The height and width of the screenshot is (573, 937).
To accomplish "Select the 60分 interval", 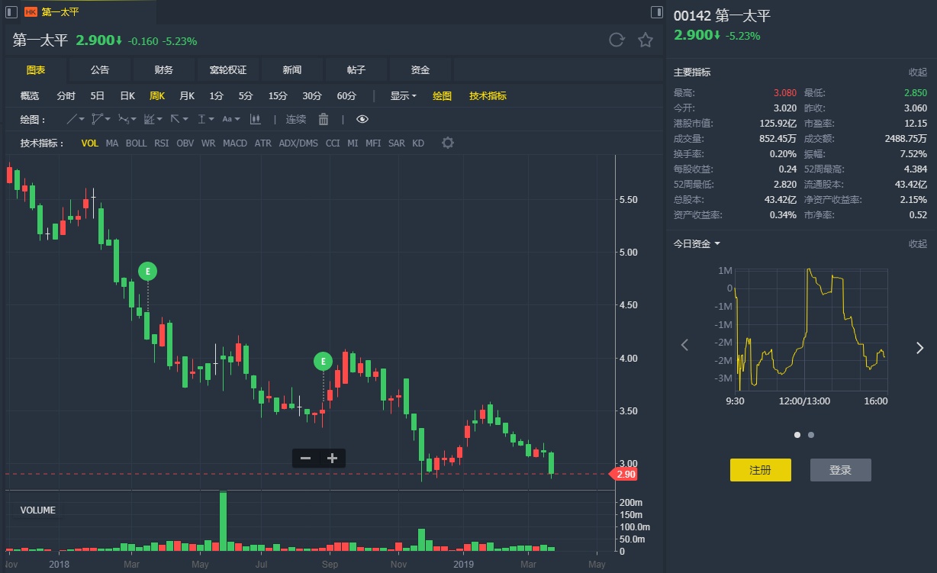I will [346, 96].
